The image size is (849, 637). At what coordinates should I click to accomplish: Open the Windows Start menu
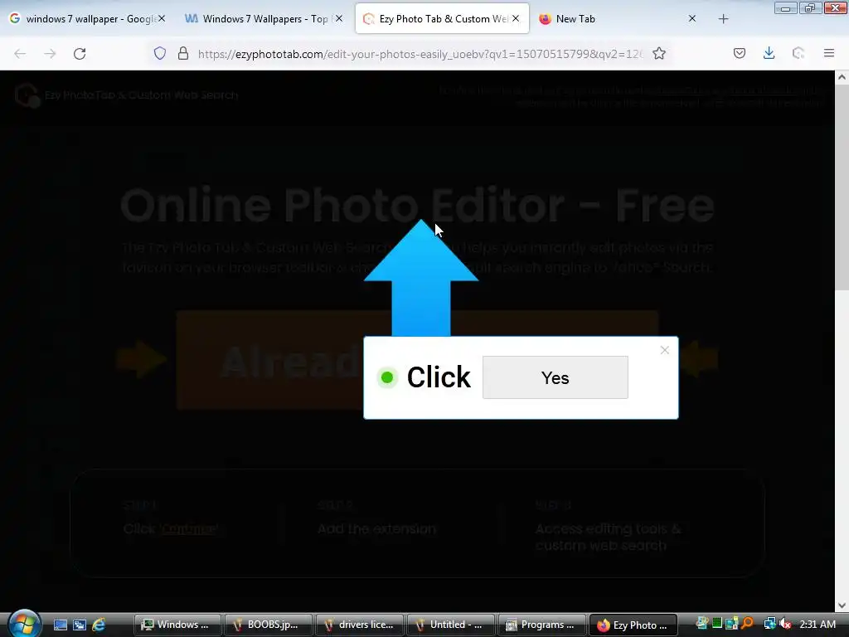point(24,624)
